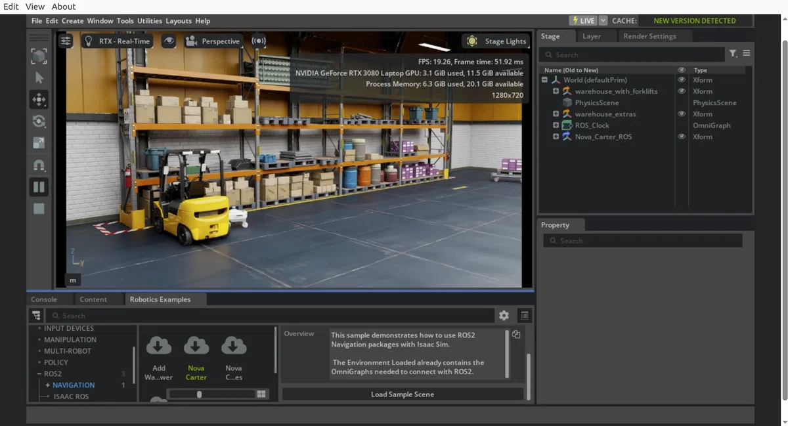Select the Stage tab
The image size is (788, 426).
pos(550,36)
